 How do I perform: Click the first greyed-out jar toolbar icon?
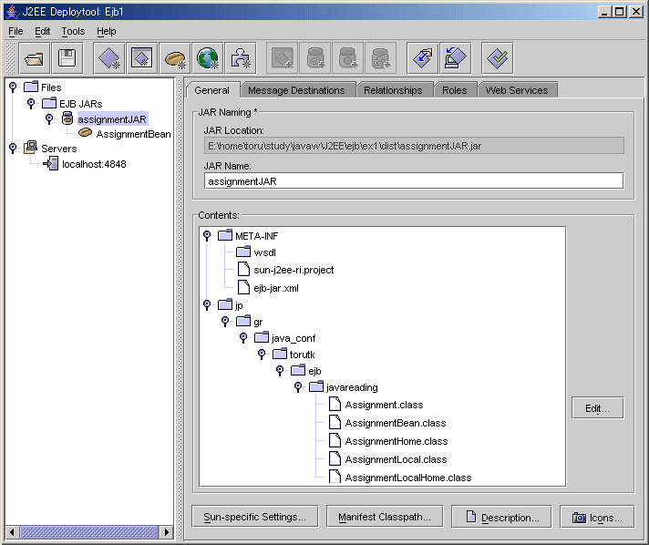click(315, 58)
